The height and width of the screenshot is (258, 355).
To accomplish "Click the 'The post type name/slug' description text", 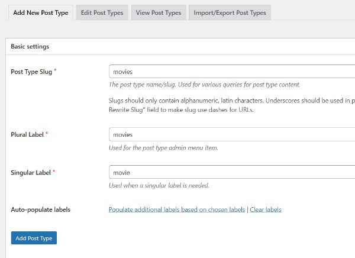I will click(x=205, y=85).
